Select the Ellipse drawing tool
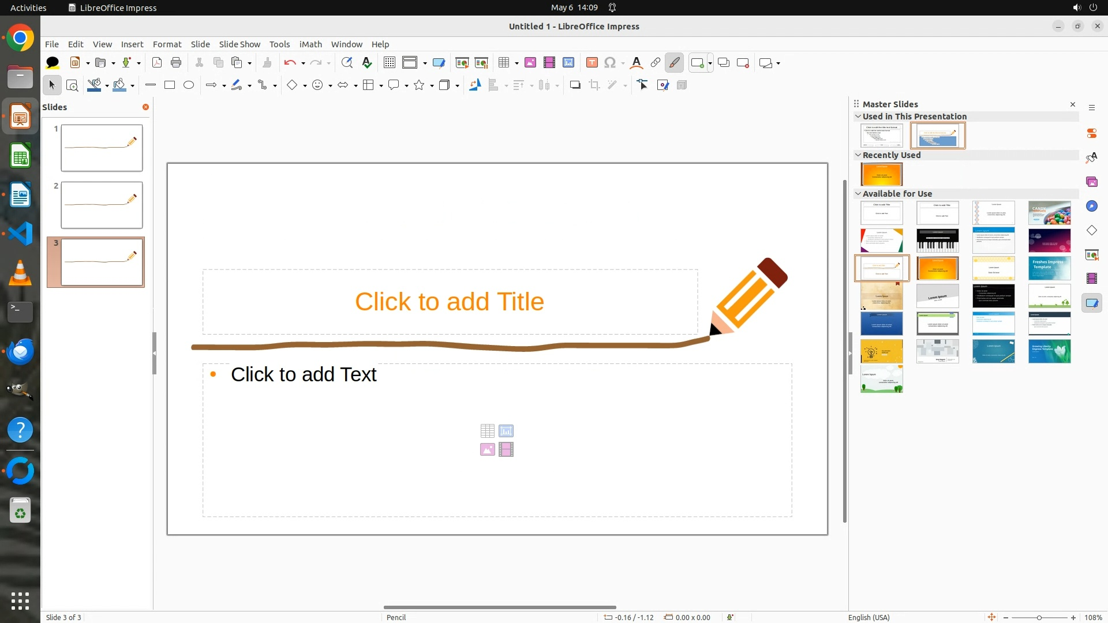 coord(189,85)
